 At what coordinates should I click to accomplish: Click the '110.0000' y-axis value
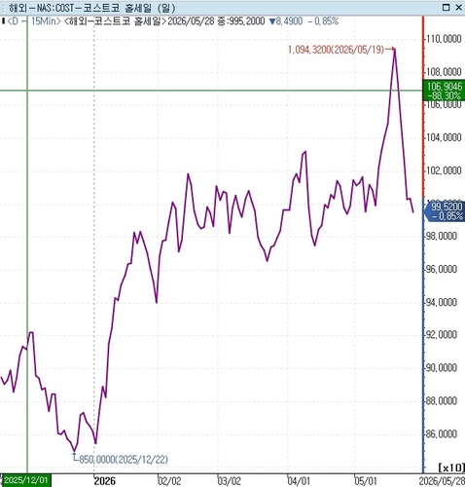pos(444,39)
